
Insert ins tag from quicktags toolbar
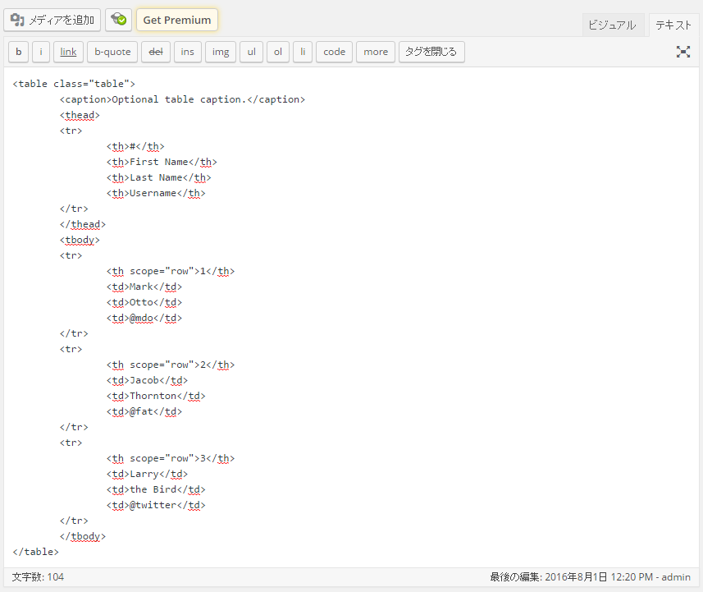point(187,52)
